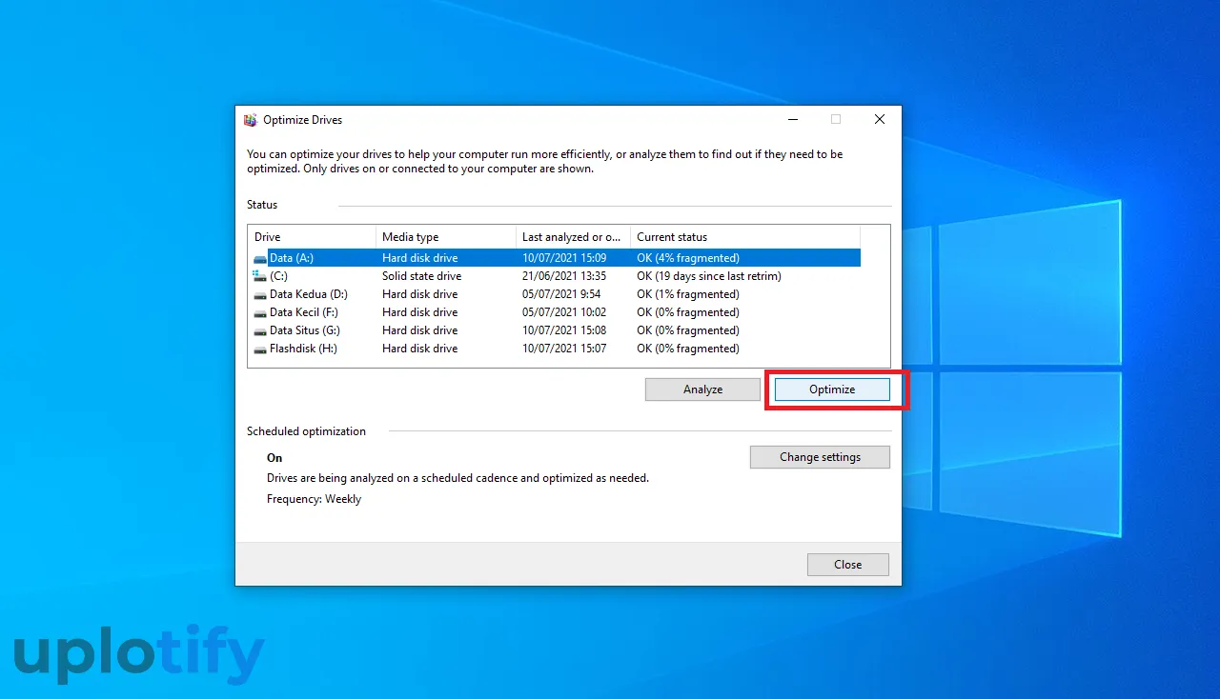
Task: Select the Data Situs (G:) drive name
Action: point(305,330)
